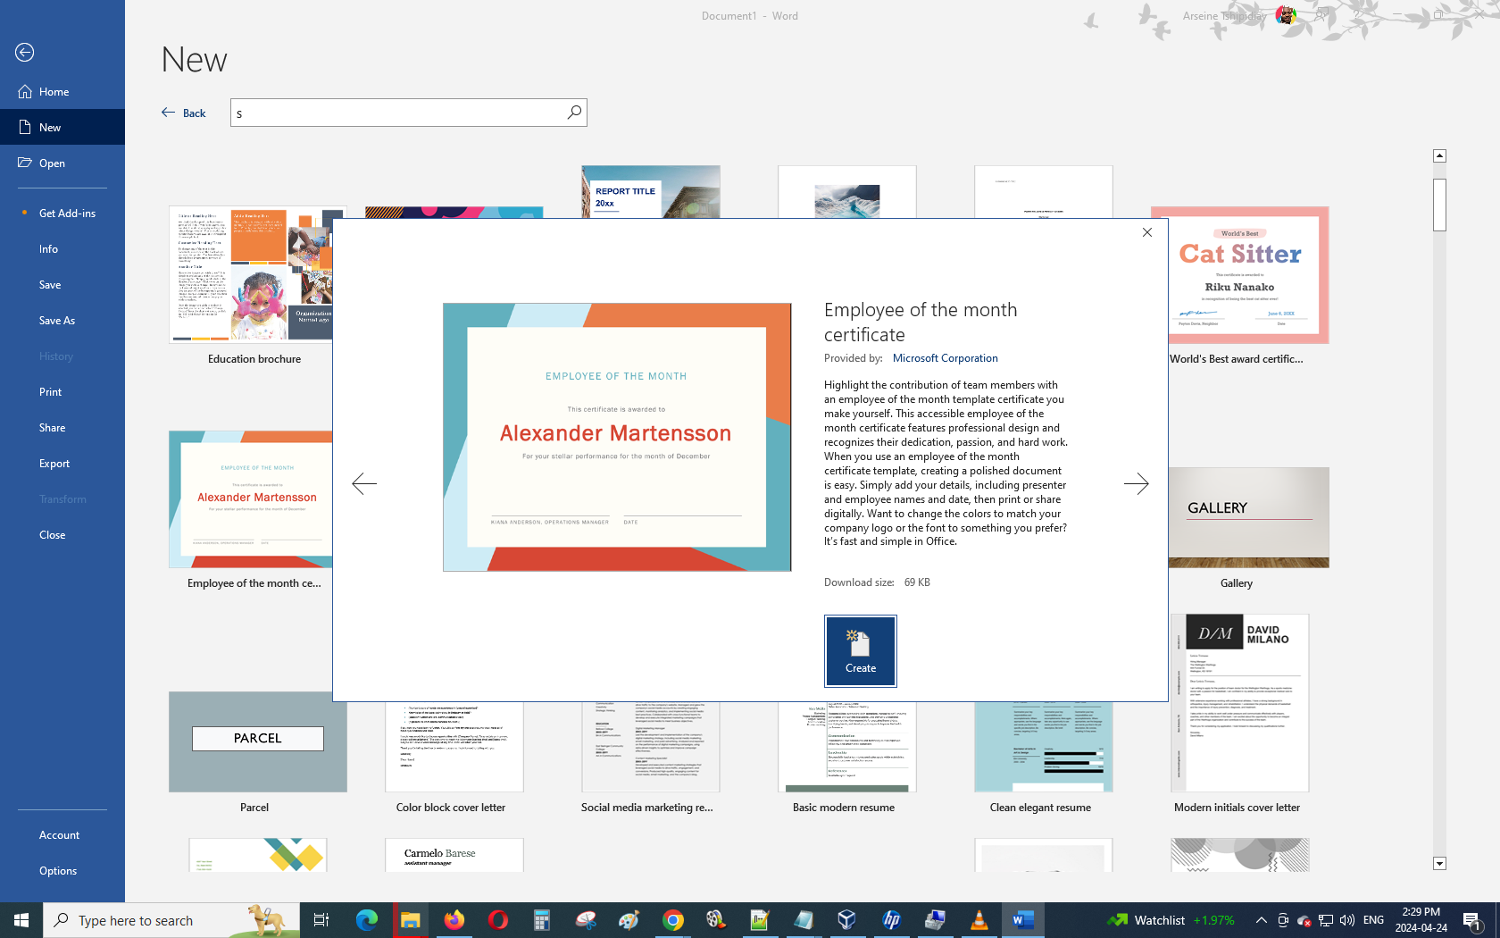Focus the template search input field
The image size is (1500, 938).
(x=397, y=113)
